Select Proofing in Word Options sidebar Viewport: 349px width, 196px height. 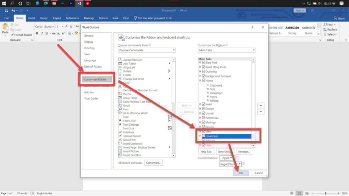(x=89, y=48)
